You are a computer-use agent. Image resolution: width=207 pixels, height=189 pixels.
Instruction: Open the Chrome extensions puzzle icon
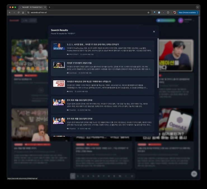(x=168, y=13)
